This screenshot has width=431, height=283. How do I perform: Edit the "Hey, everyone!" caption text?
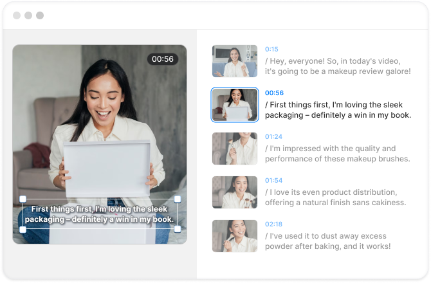tap(338, 66)
